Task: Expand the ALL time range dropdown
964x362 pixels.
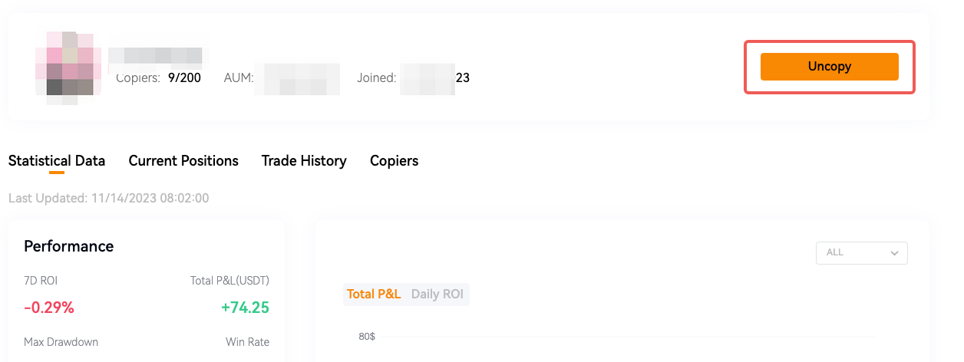Action: pyautogui.click(x=861, y=253)
